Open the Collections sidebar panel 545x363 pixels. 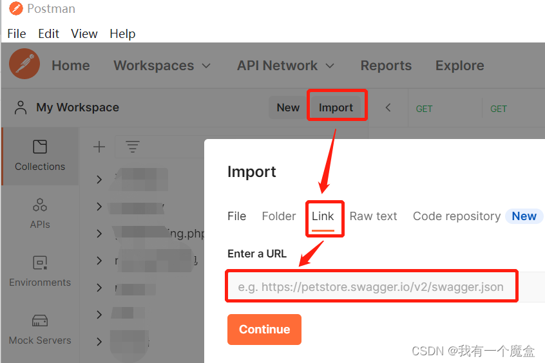[40, 156]
